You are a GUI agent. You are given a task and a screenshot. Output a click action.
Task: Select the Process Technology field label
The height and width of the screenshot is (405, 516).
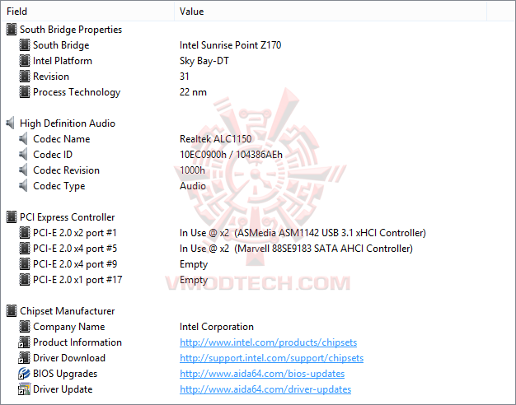click(x=77, y=92)
